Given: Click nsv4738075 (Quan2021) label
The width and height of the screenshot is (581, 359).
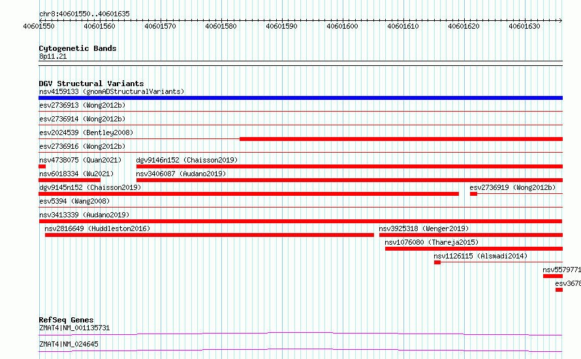Looking at the screenshot, I should coord(80,160).
